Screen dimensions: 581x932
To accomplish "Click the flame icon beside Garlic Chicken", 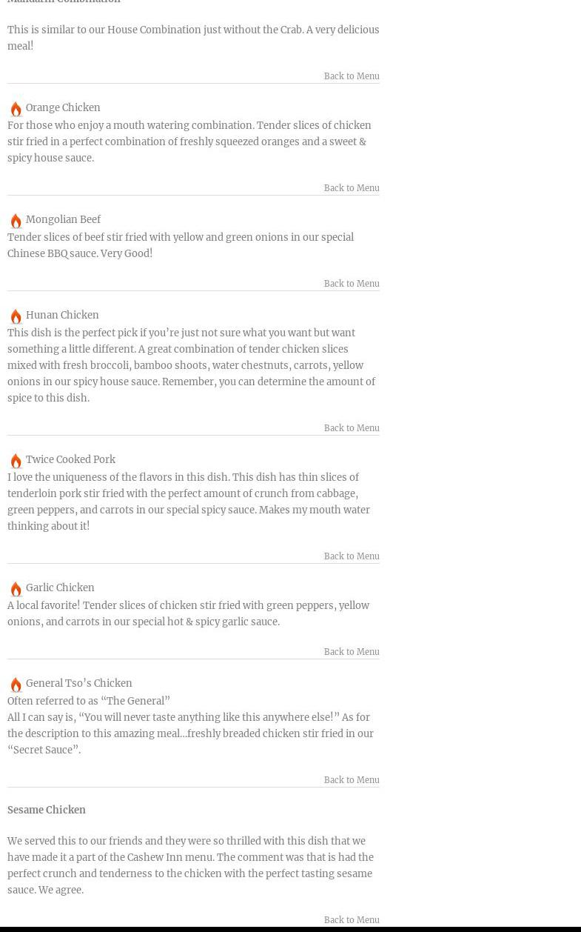I will coord(16,589).
